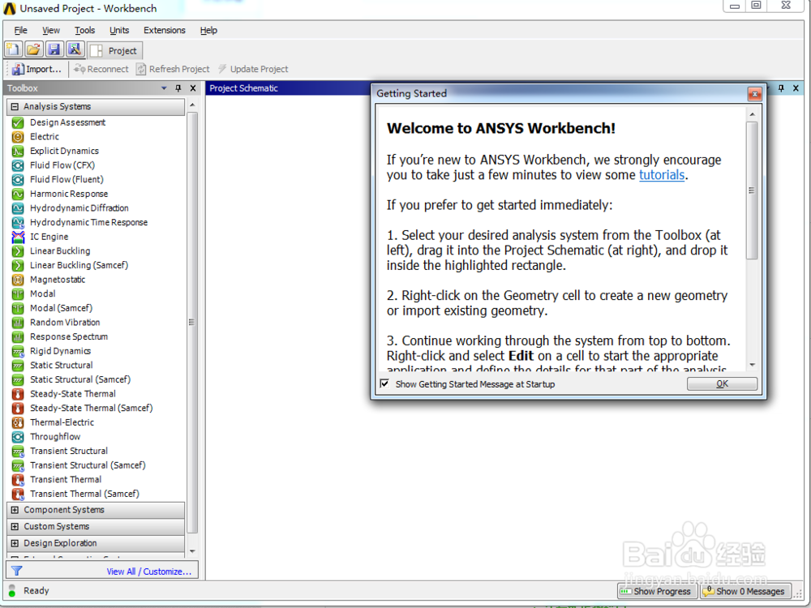Open the View menu
811x608 pixels.
click(x=50, y=30)
